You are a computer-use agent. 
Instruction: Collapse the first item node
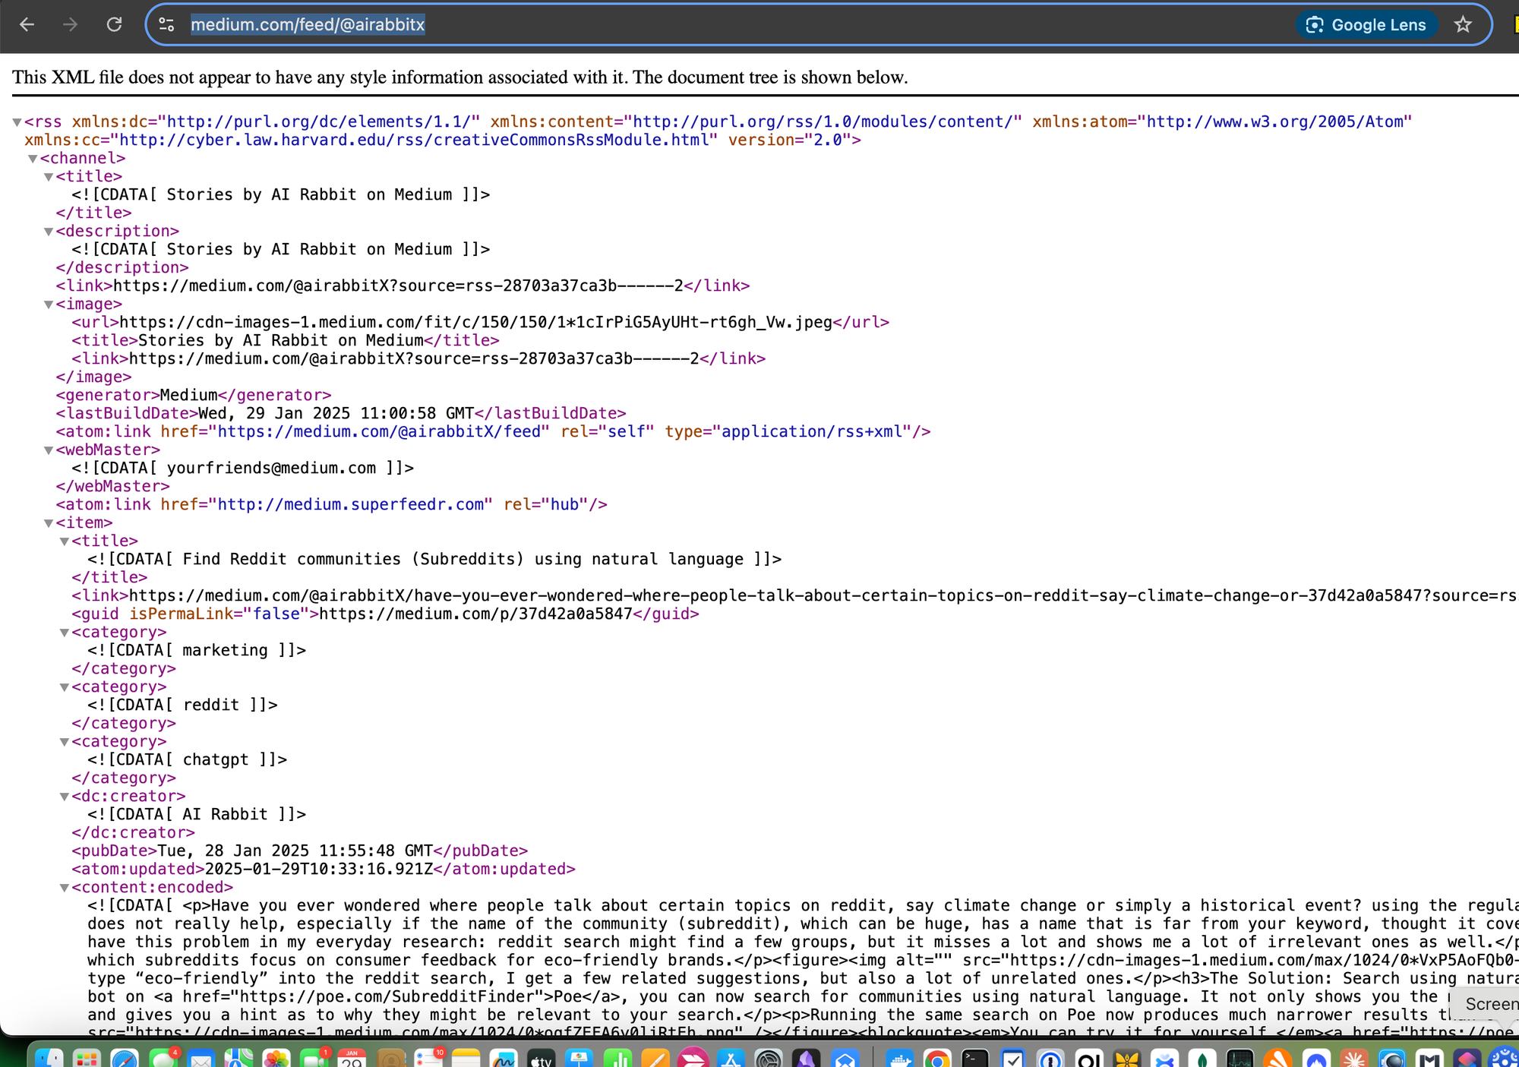49,523
